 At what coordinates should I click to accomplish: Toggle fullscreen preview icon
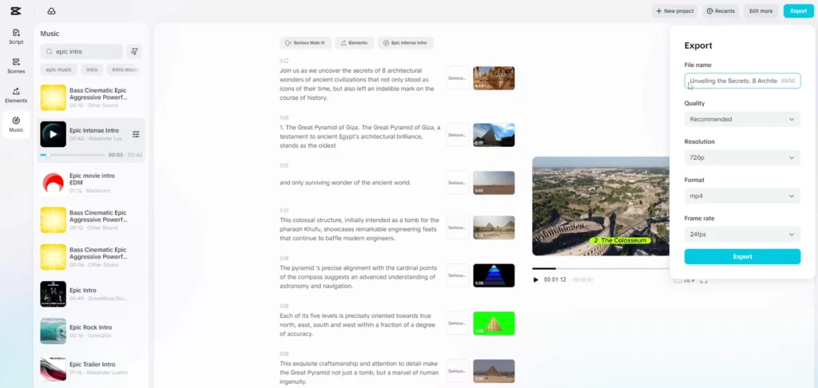[704, 280]
